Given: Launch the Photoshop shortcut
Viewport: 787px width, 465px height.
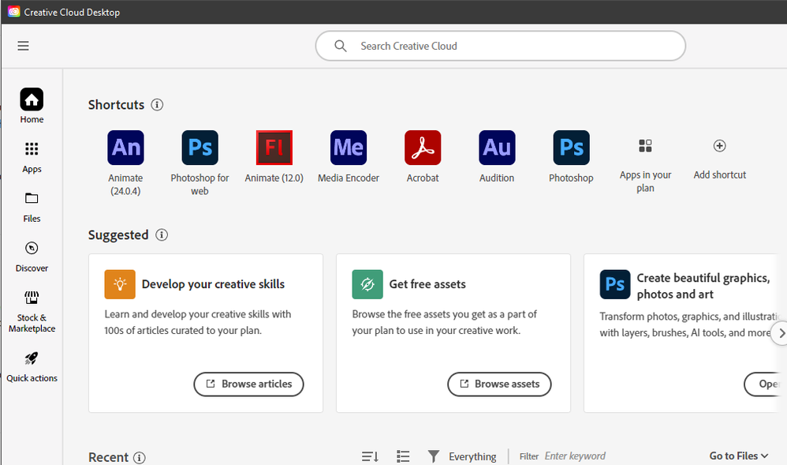Looking at the screenshot, I should click(x=571, y=157).
